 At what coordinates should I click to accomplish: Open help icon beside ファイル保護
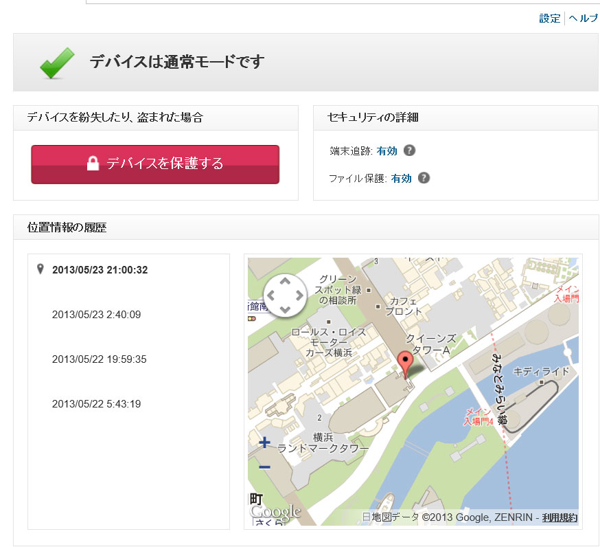pos(424,178)
